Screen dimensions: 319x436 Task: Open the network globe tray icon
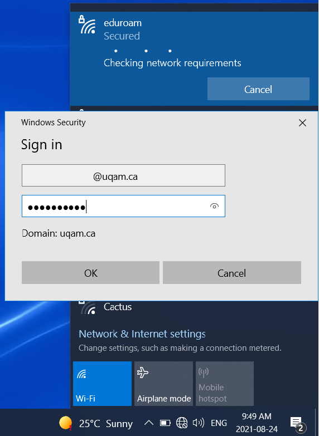coord(182,423)
